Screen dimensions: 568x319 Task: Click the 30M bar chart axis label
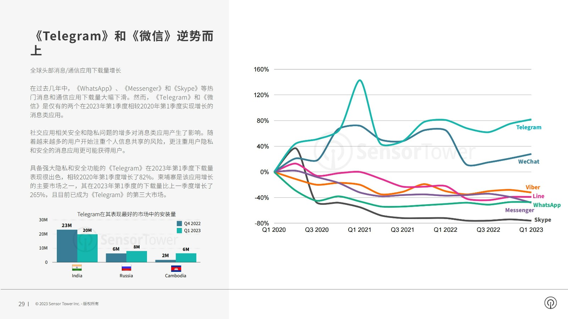pos(43,220)
